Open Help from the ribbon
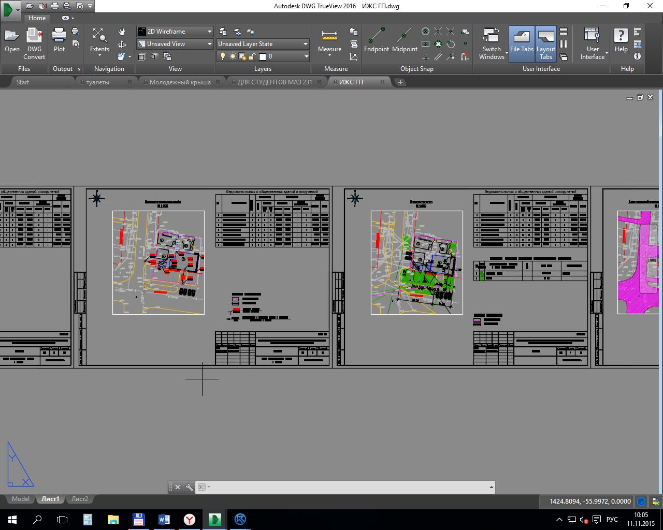 [621, 41]
